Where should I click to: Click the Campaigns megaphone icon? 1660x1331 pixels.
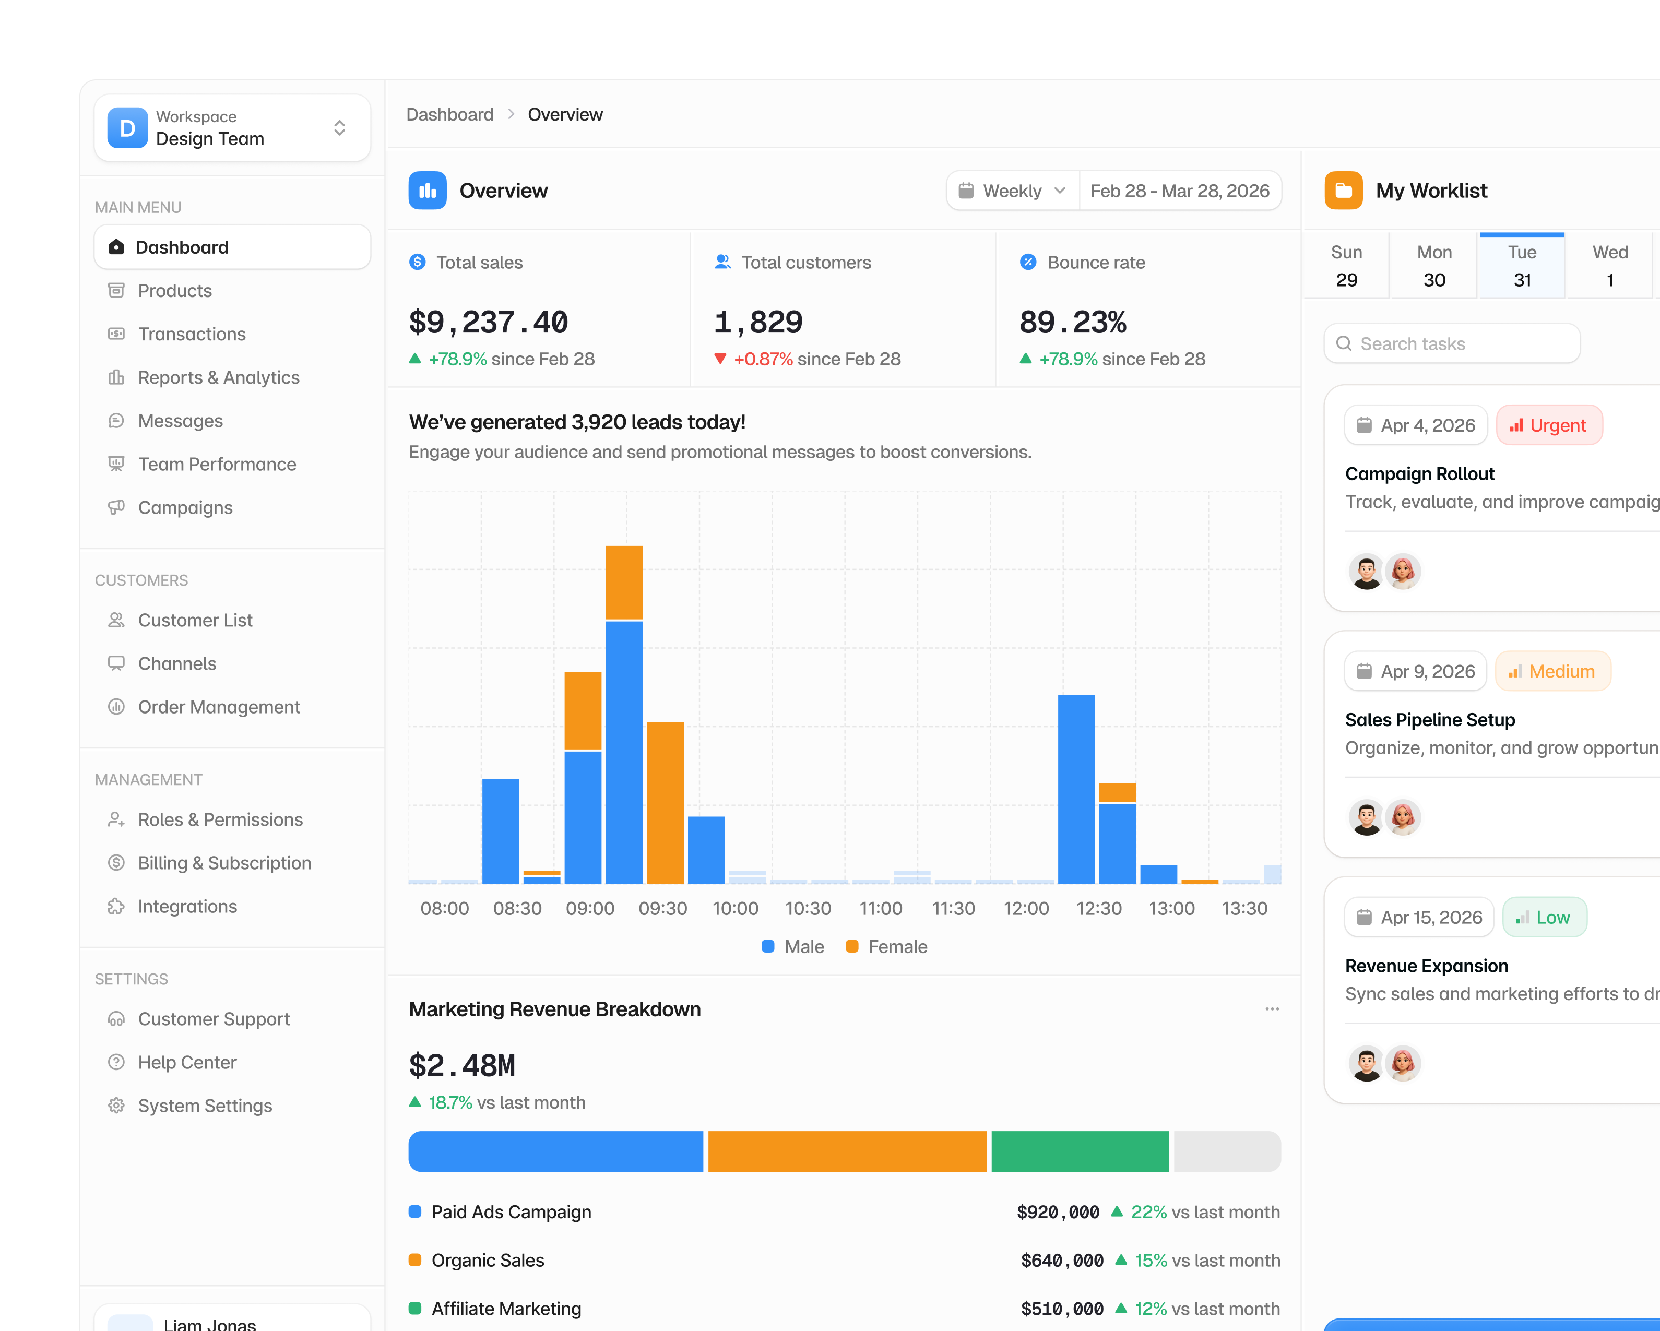tap(116, 507)
